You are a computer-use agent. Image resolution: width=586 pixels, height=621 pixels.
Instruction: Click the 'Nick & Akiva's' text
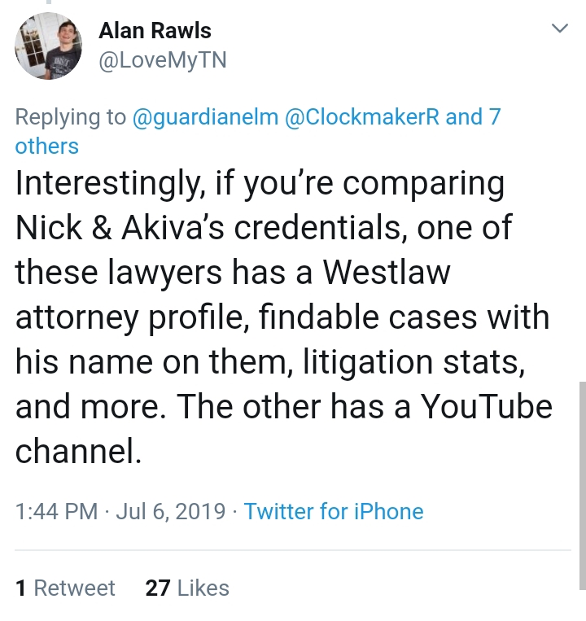coord(120,228)
